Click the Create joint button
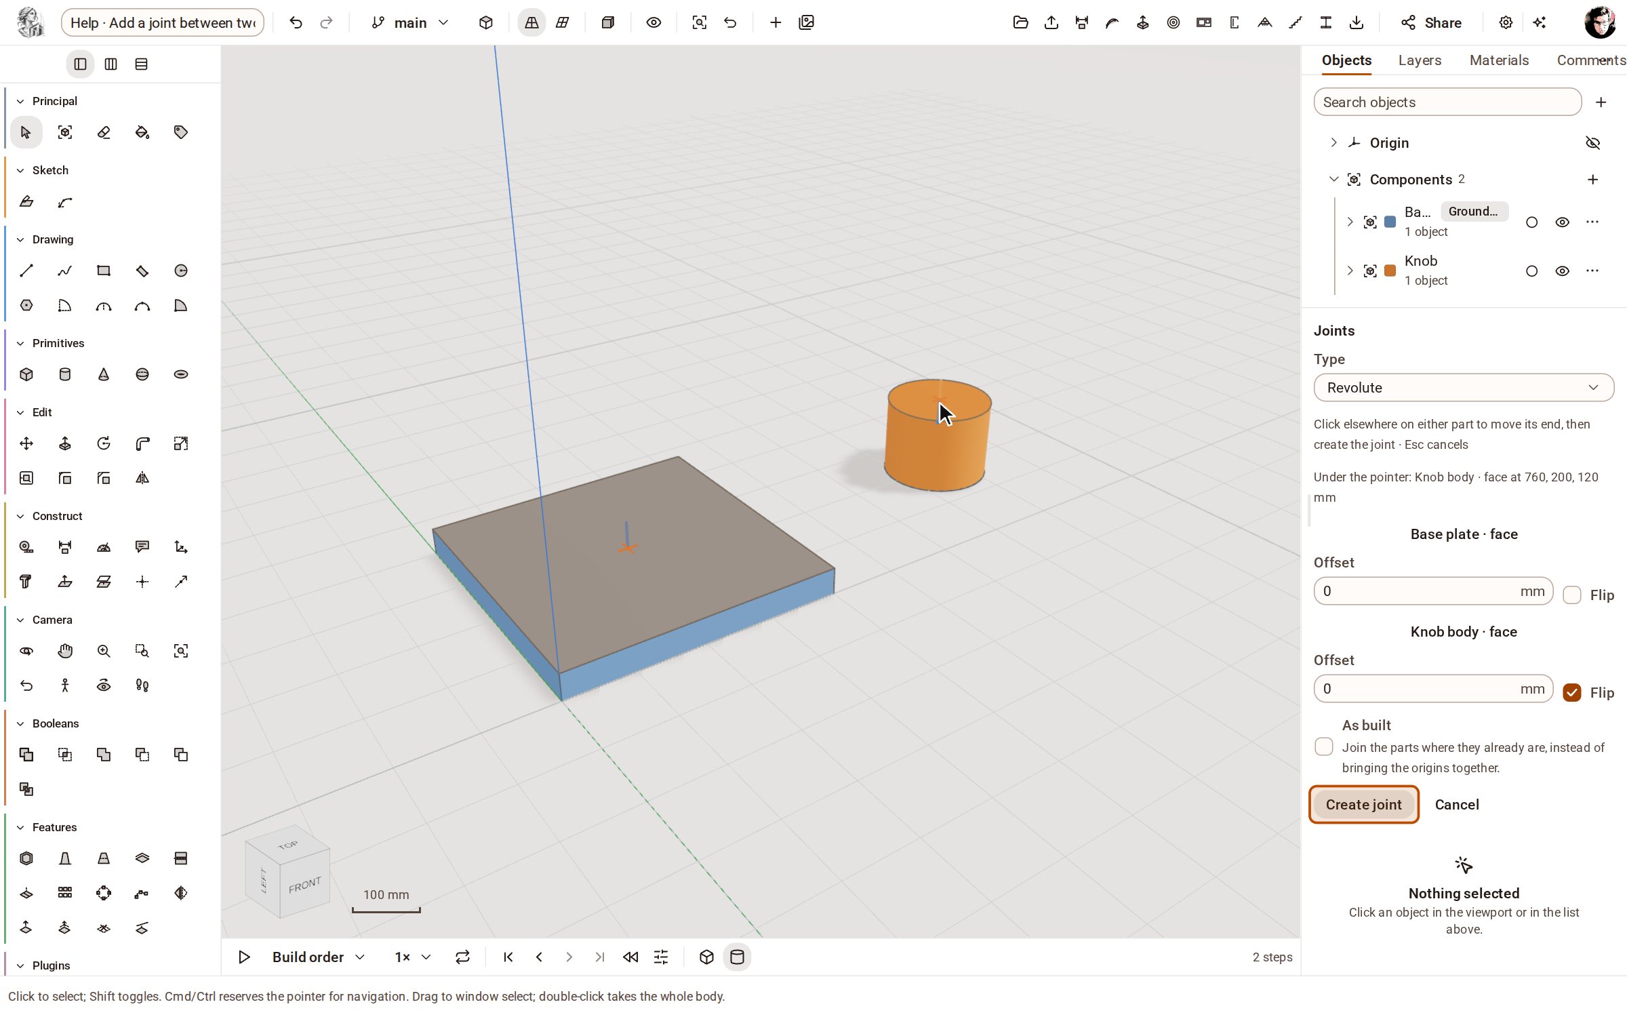Image resolution: width=1627 pixels, height=1017 pixels. coord(1363,805)
